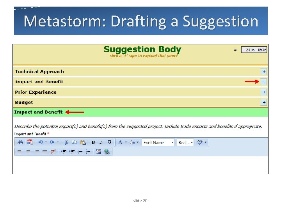Toggle Italic formatting
The width and height of the screenshot is (281, 210).
(101, 142)
